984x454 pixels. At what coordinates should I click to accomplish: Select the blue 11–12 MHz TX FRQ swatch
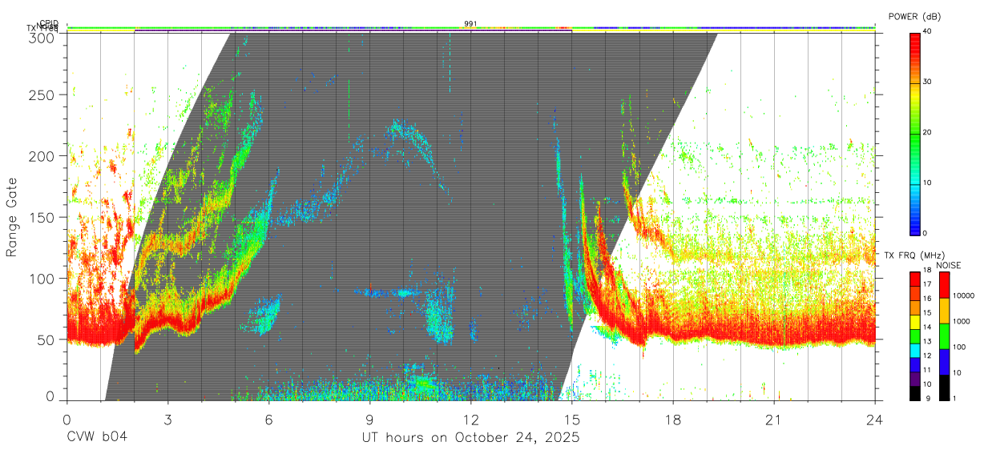(x=916, y=365)
